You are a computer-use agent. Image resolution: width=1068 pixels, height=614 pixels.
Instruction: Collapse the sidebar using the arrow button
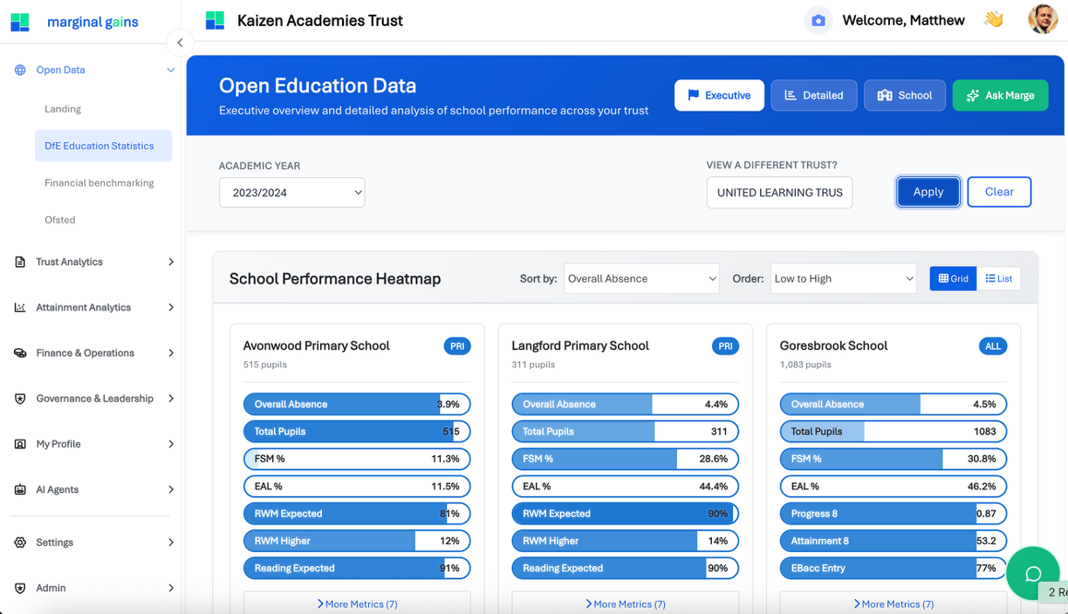(x=180, y=42)
